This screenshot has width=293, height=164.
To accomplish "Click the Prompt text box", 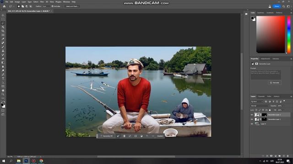I will coord(266,75).
